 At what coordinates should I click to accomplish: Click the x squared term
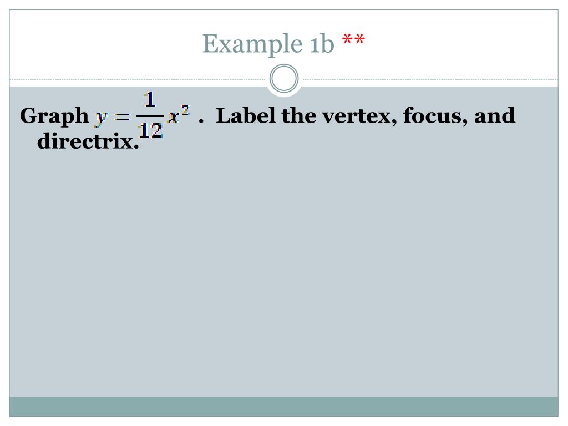(x=179, y=114)
